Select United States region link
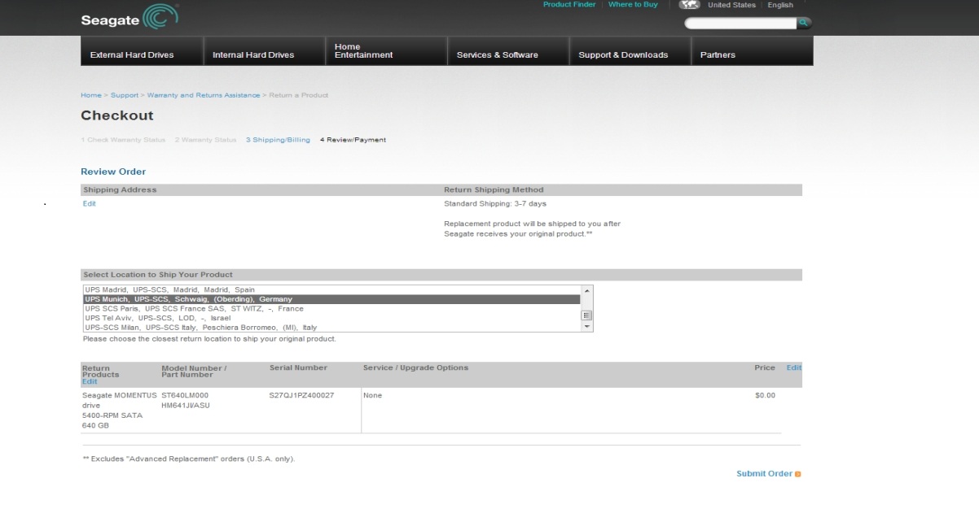 731,5
